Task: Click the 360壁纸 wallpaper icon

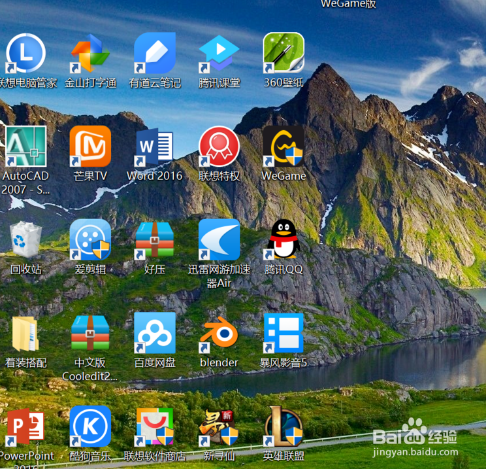Action: (x=283, y=53)
